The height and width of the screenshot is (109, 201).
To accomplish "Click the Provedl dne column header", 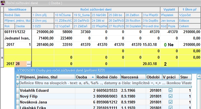I will coord(151,26).
